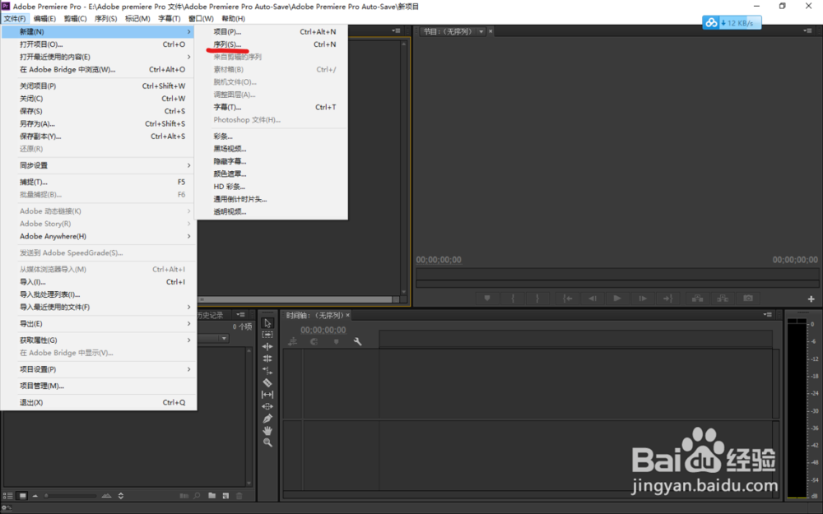The height and width of the screenshot is (514, 823).
Task: Open sort icons menu in project panel
Action: [121, 496]
